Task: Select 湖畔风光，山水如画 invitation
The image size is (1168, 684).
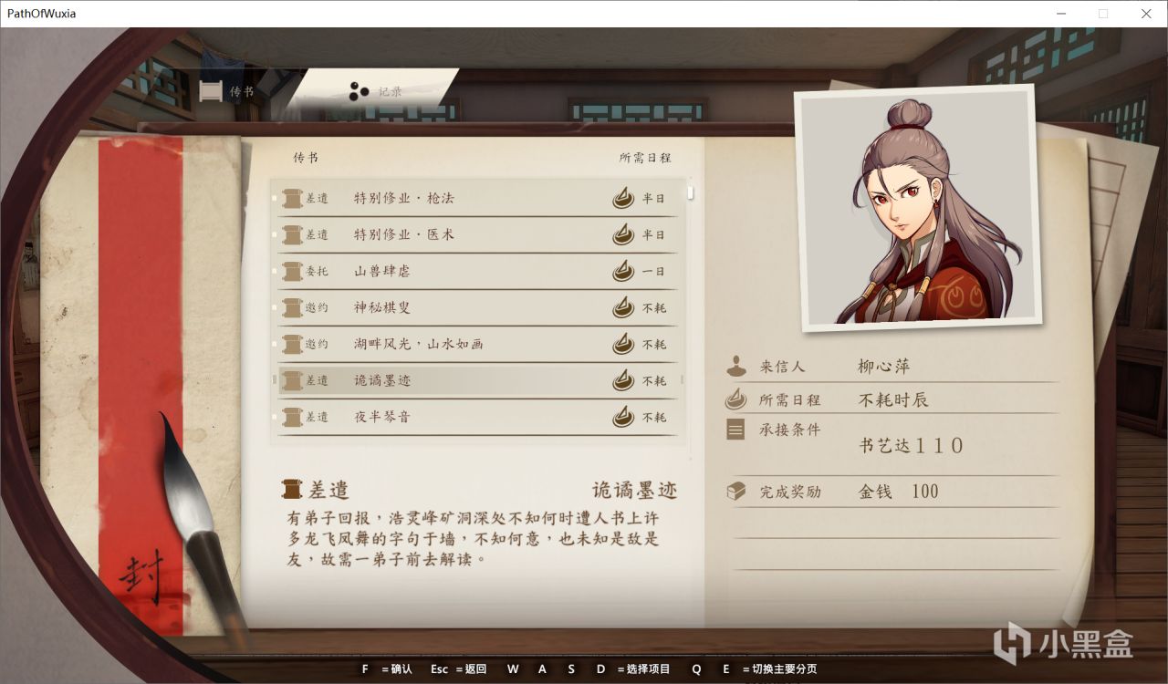Action: 478,344
